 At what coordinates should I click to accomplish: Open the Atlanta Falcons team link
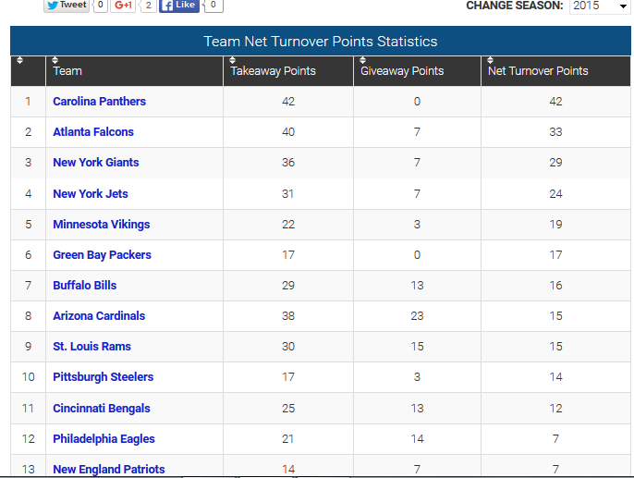pyautogui.click(x=93, y=132)
